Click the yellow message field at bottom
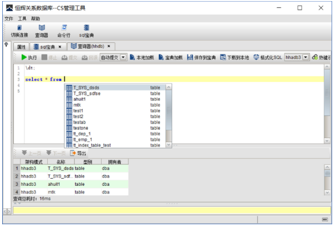The width and height of the screenshot is (336, 227). [x=172, y=211]
